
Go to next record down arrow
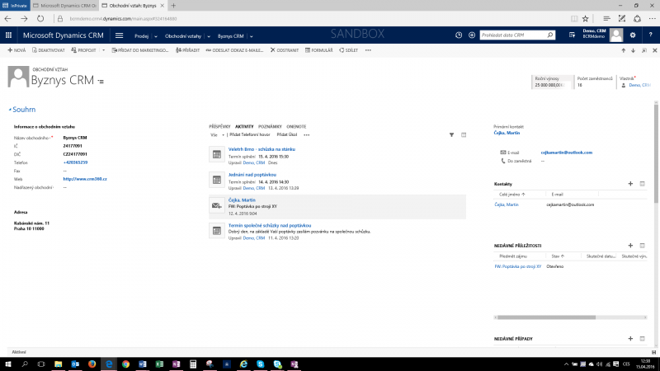(633, 50)
